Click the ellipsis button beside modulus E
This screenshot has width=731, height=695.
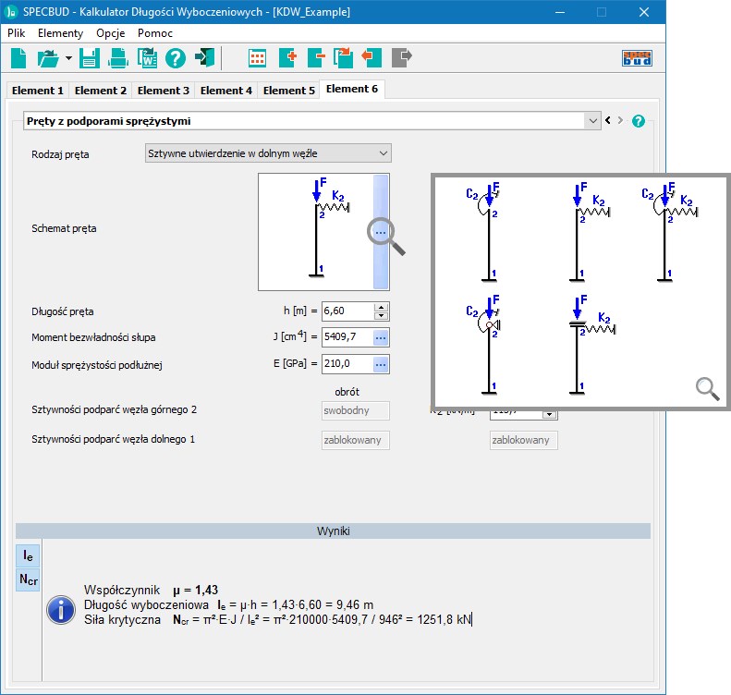(380, 364)
